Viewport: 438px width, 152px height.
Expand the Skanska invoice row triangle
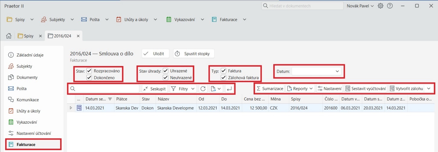point(71,108)
